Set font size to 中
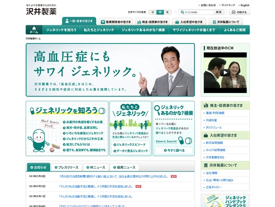The image size is (275, 207). [x=160, y=12]
